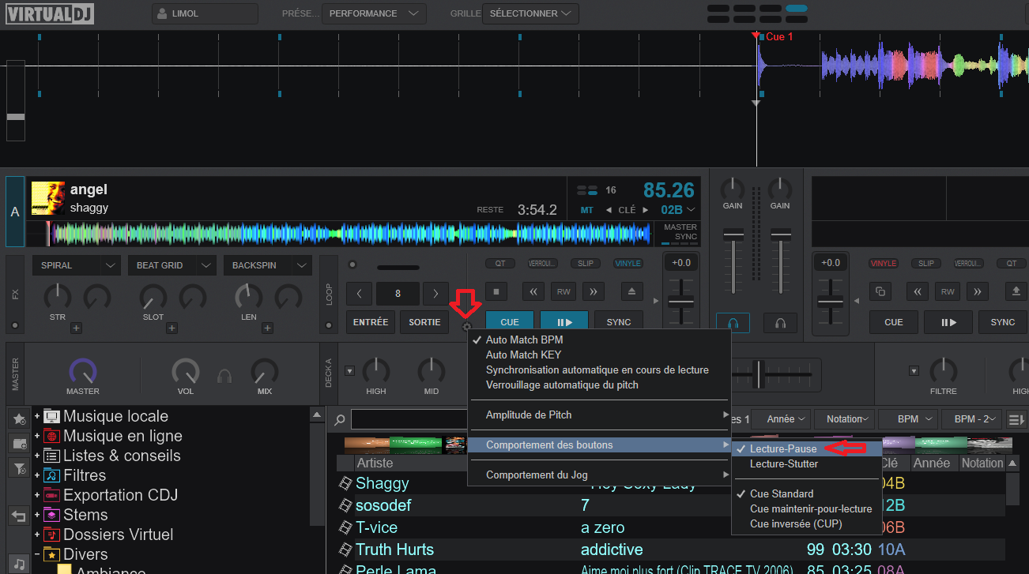Screen dimensions: 1029x574
Task: Toggle SLIP mode on the right deck
Action: pos(925,263)
